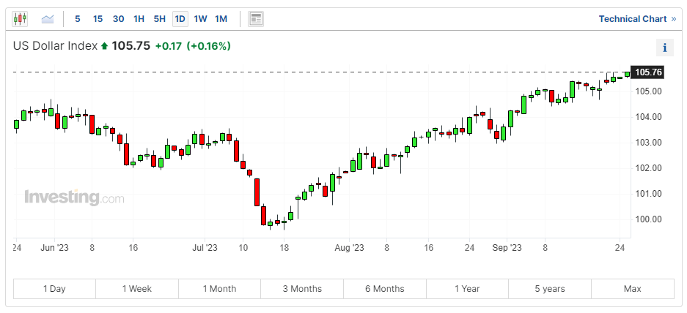Show the 6 Months range

(384, 289)
